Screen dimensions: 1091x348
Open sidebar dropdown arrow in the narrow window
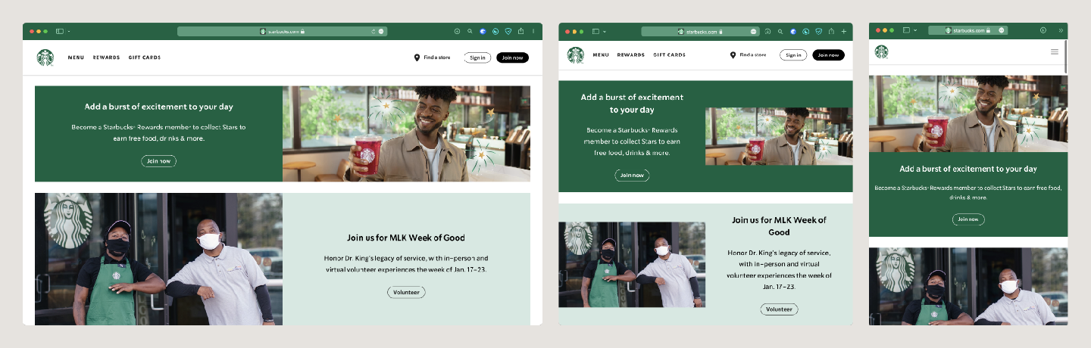915,30
